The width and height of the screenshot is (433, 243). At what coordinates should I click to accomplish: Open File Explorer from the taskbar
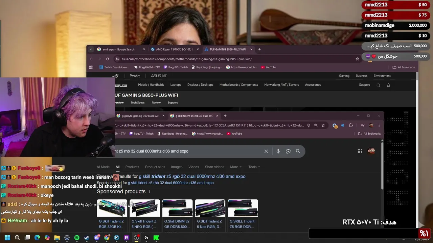(57, 238)
